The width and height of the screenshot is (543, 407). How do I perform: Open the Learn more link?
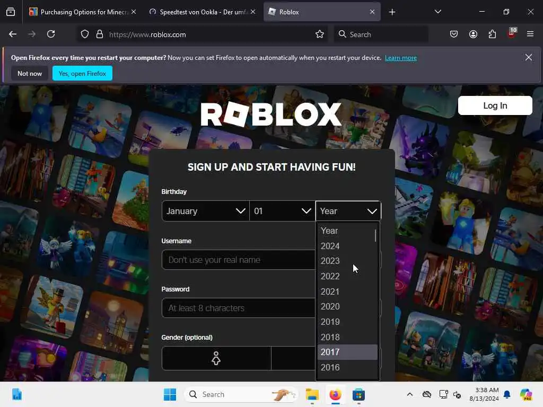(x=401, y=58)
